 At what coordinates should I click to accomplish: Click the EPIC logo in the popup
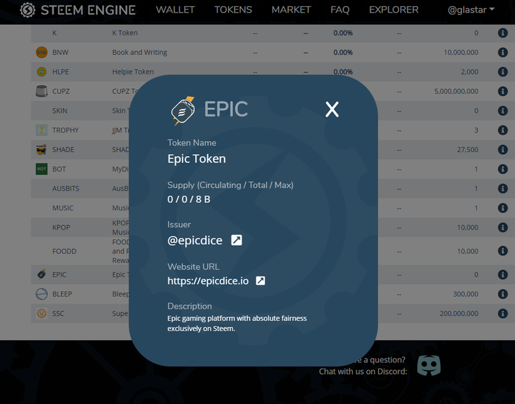point(182,110)
